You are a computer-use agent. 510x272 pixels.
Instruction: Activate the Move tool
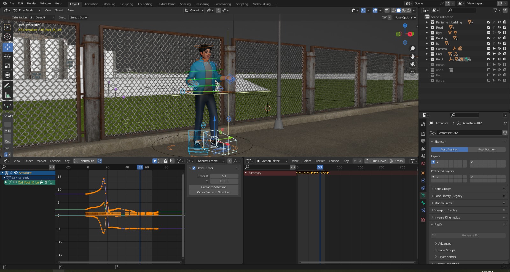tap(7, 47)
